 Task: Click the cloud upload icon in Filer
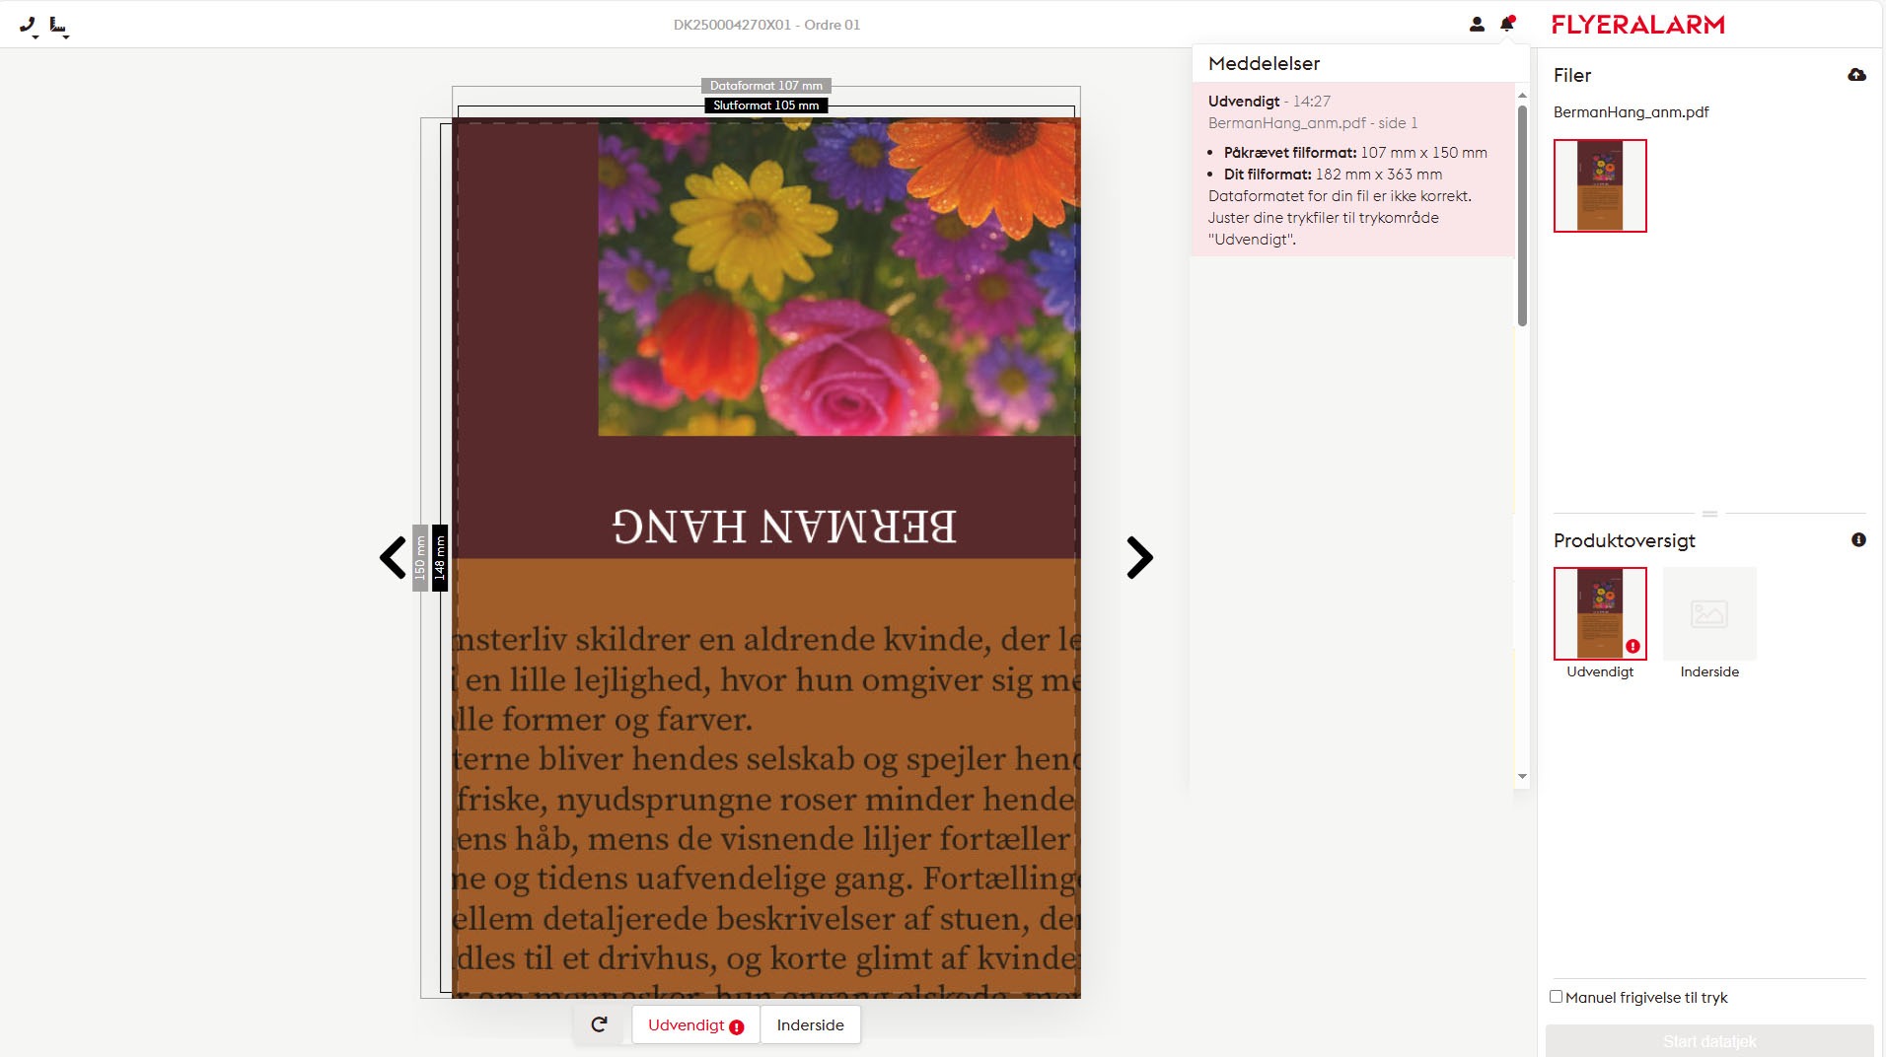point(1856,75)
